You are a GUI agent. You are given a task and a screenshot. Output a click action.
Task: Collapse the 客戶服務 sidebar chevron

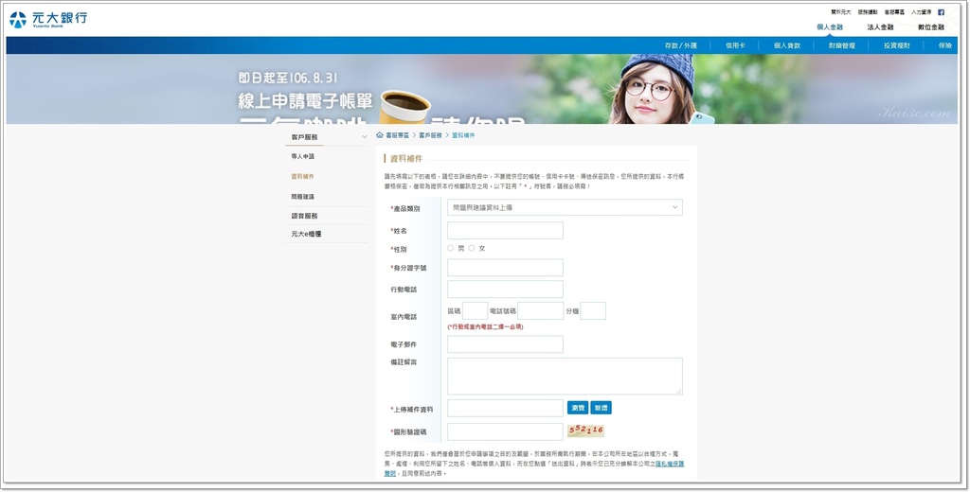coord(365,137)
